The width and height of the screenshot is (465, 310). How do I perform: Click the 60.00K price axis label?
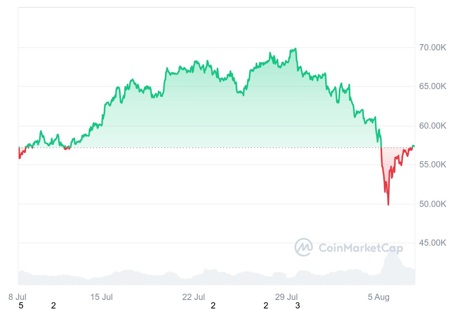click(432, 126)
